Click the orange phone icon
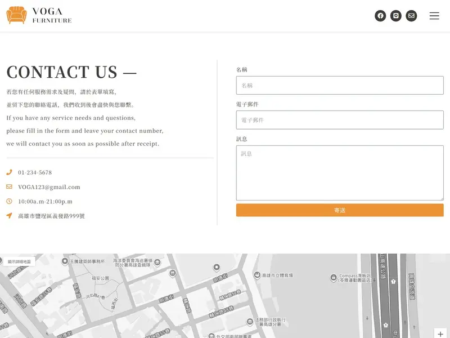450x338 pixels. click(x=9, y=172)
